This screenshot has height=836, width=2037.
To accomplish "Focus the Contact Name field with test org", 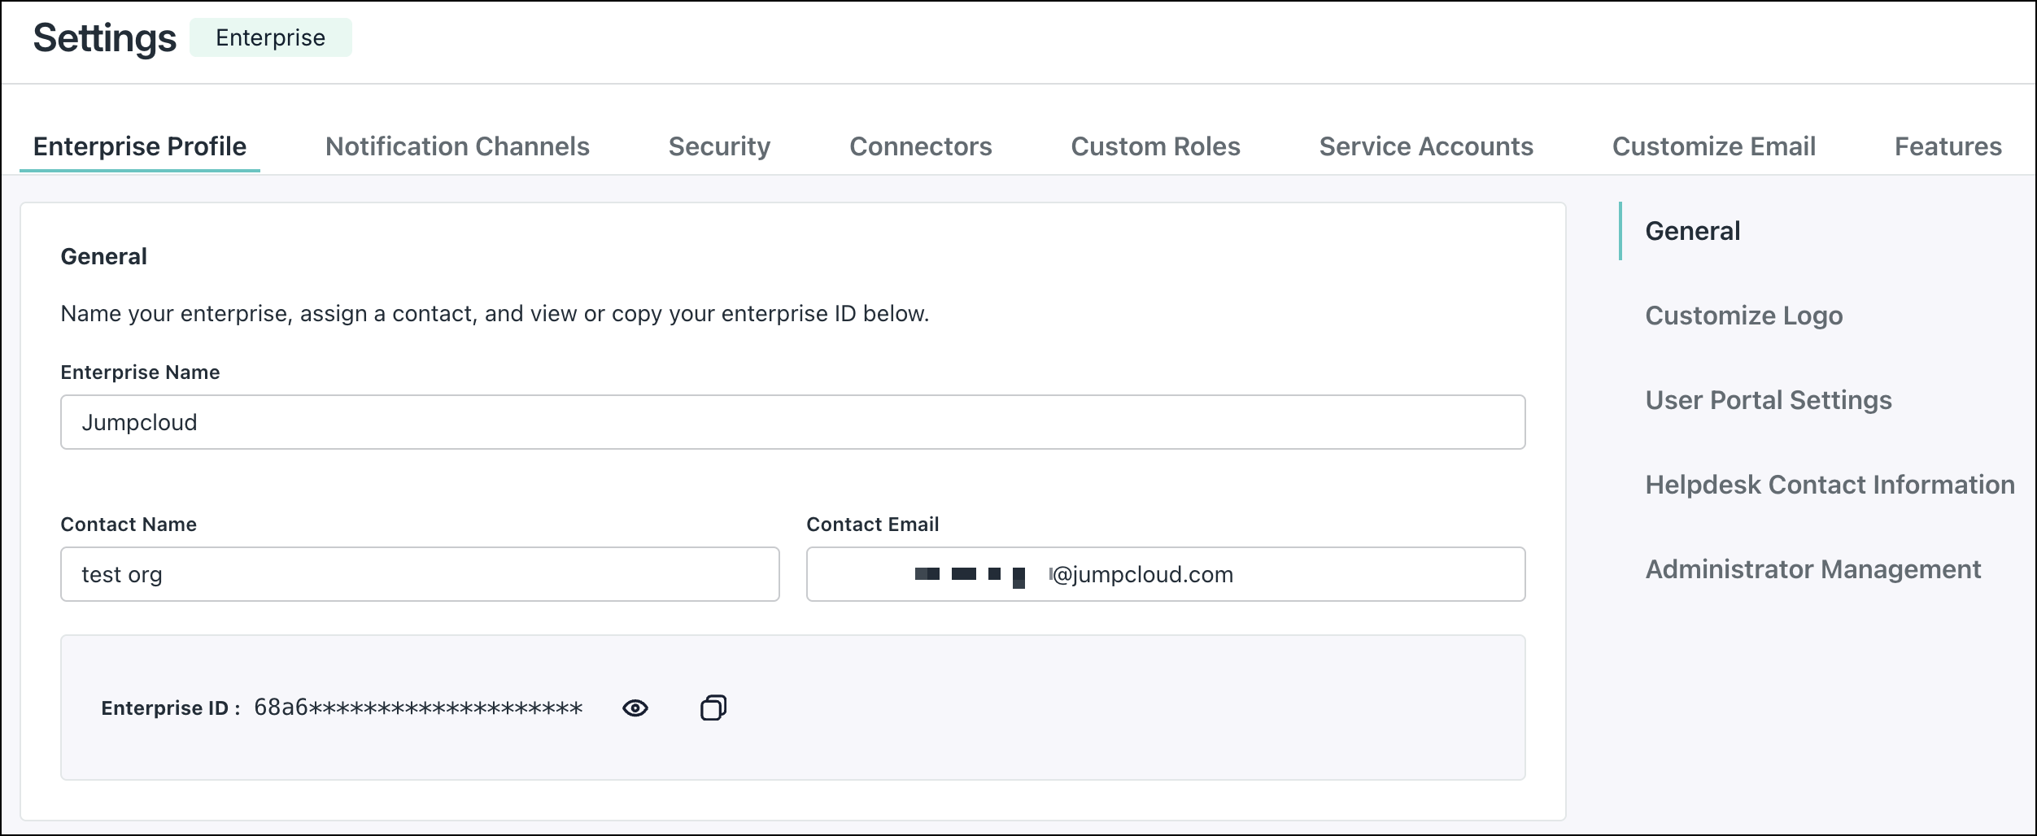I will pyautogui.click(x=420, y=574).
